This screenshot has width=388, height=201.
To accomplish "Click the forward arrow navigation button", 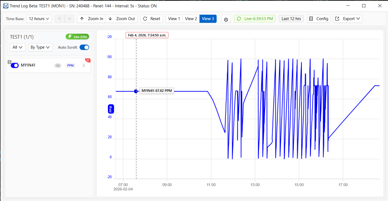I will coord(69,19).
